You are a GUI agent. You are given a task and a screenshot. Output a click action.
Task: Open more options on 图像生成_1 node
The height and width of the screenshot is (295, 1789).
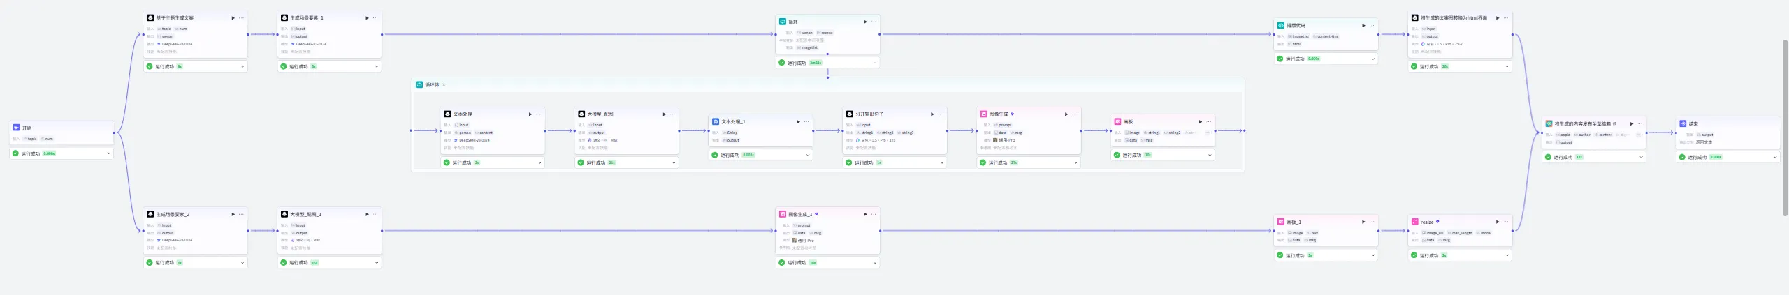point(874,215)
